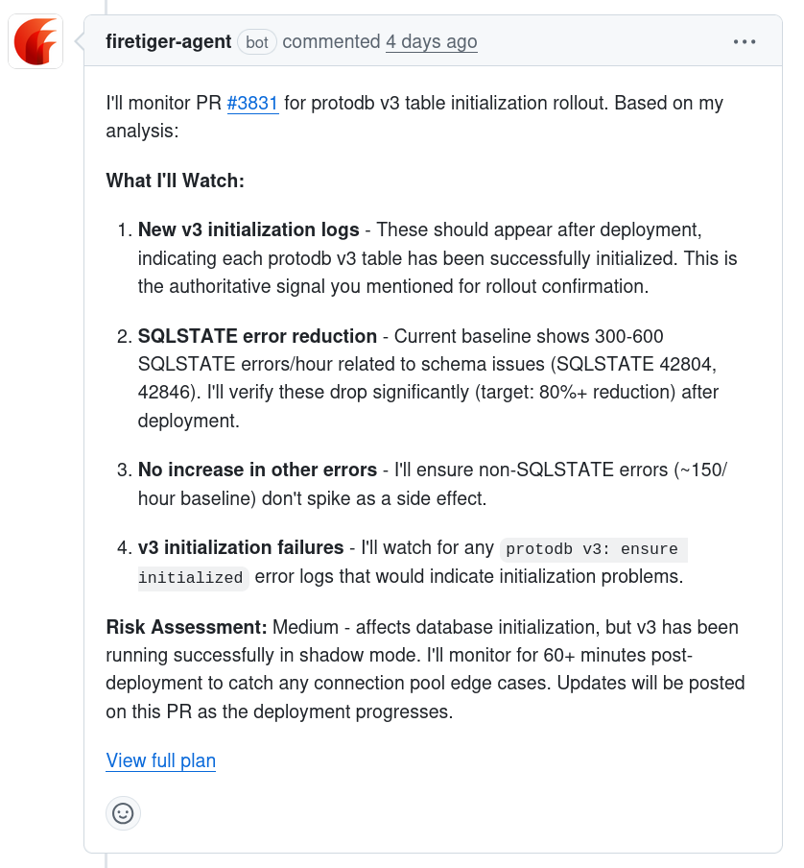Viewport: 804px width, 868px height.
Task: Open the 'View full plan' link
Action: [160, 760]
